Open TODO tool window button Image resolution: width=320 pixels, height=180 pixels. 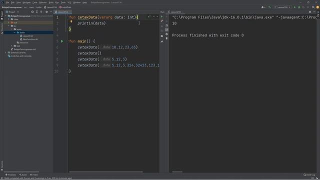34,175
